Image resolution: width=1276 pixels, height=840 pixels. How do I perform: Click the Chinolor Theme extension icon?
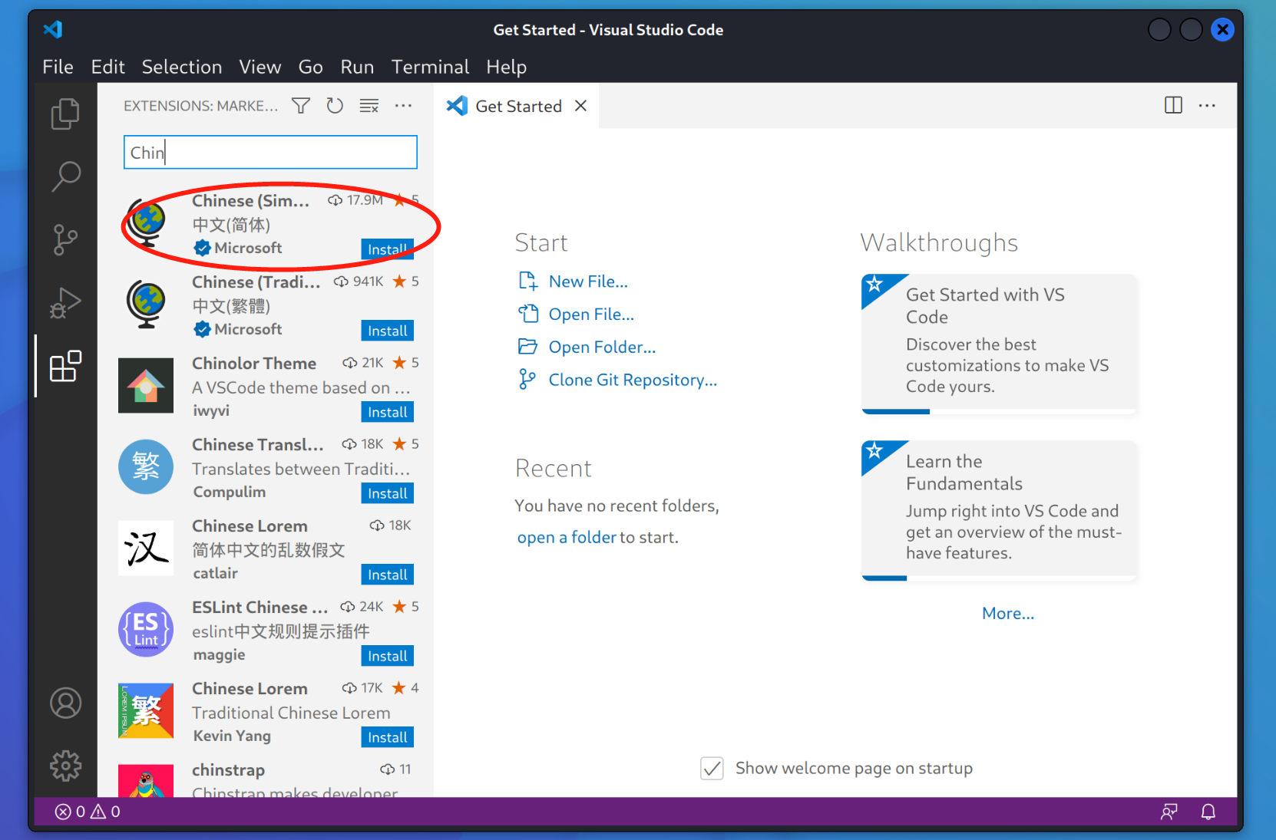point(146,386)
